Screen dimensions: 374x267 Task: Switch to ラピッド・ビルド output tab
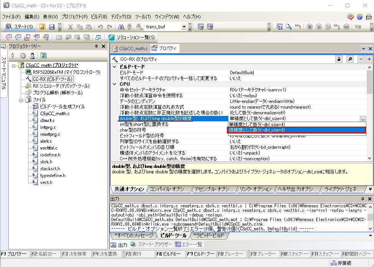click(x=209, y=235)
